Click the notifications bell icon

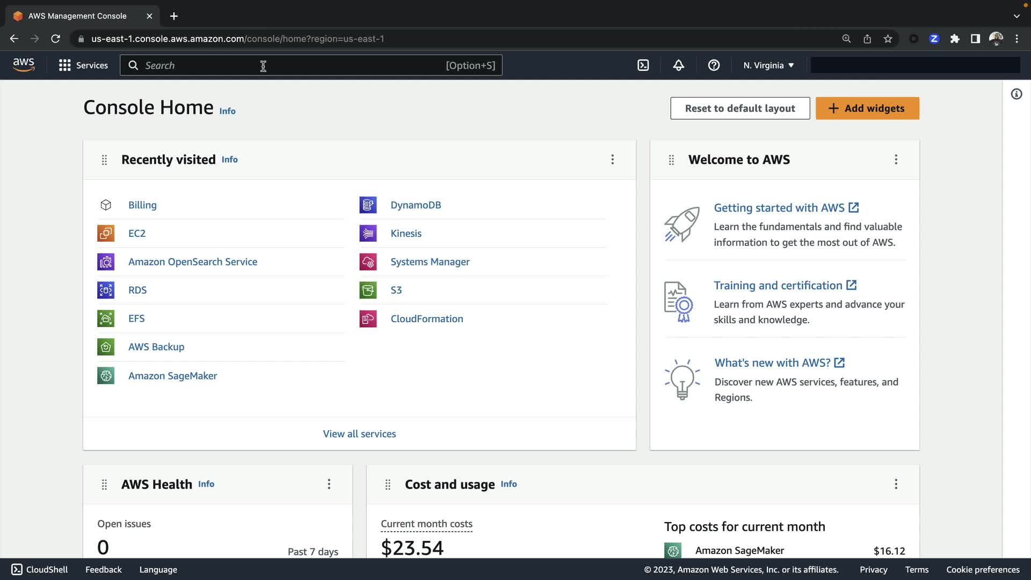(x=679, y=65)
